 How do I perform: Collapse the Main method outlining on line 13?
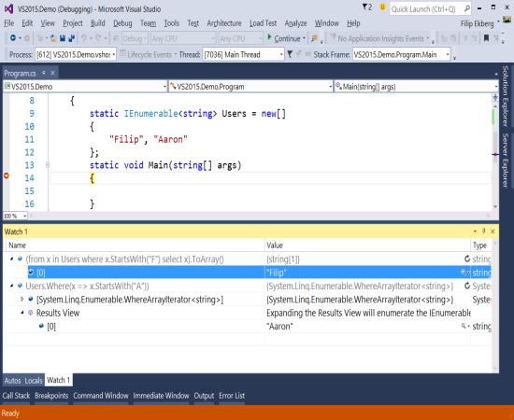48,165
